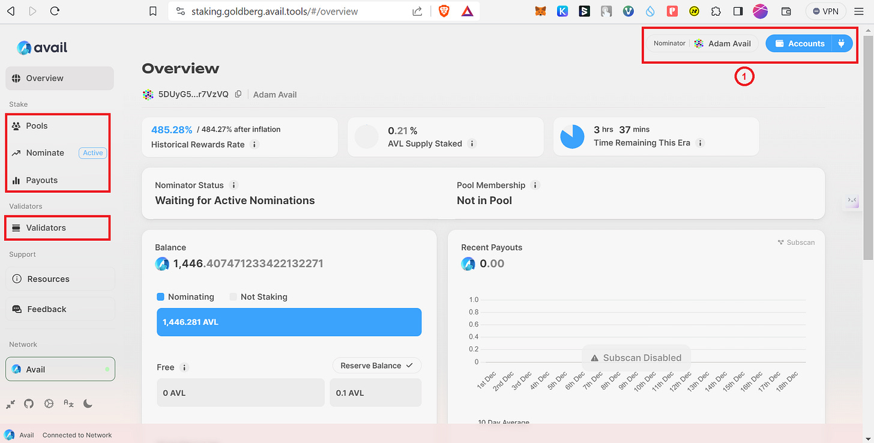Open the Feedback form
Viewport: 874px width, 443px height.
click(x=60, y=309)
